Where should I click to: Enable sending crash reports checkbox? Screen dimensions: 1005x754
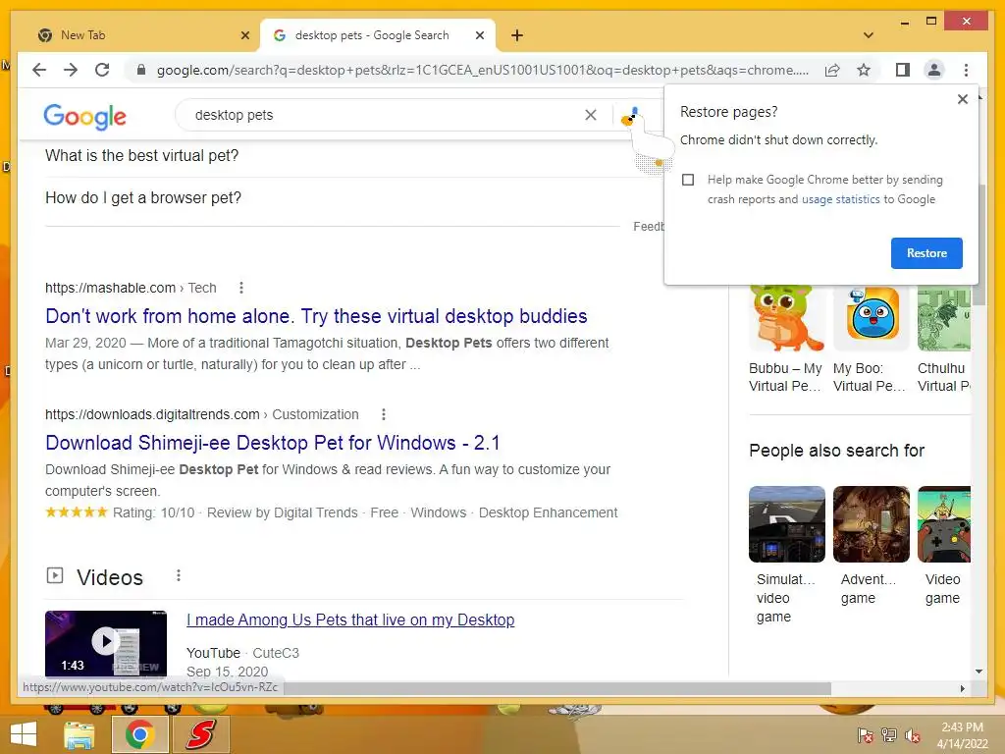688,180
